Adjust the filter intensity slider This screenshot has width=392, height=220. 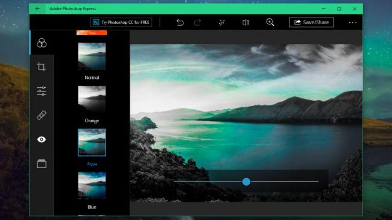[247, 182]
